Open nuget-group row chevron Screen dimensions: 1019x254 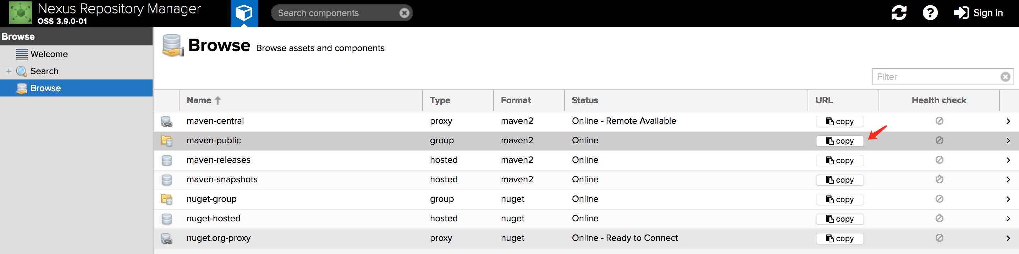[1008, 199]
